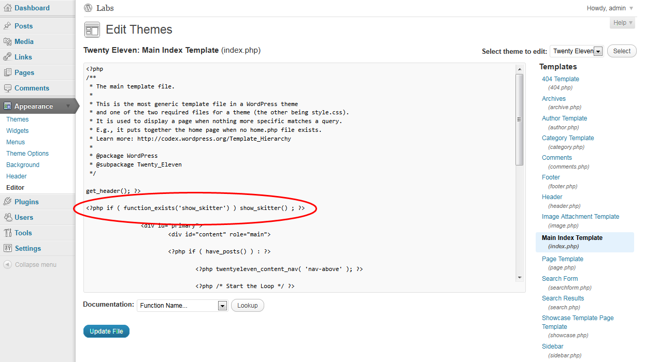This screenshot has height=362, width=645.
Task: Open the Settings menu
Action: tap(27, 248)
